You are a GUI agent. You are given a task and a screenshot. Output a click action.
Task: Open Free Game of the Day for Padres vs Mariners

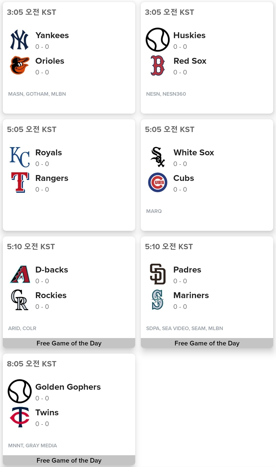(x=207, y=343)
